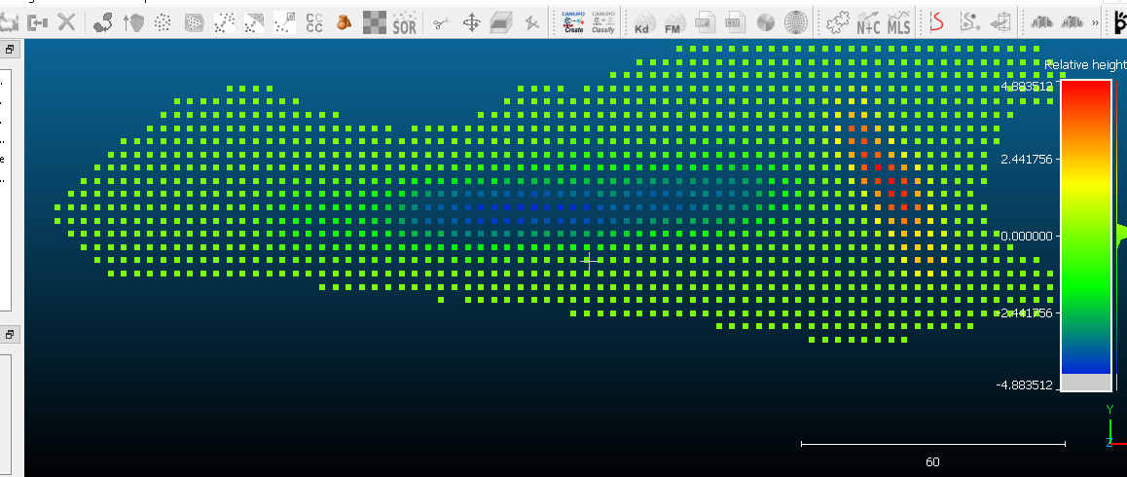Undock the upper left panel
The width and height of the screenshot is (1127, 477).
10,49
